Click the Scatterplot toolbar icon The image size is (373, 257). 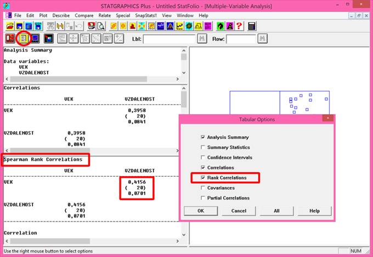tap(114, 26)
